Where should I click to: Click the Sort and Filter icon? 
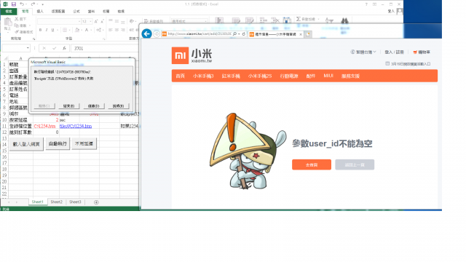pyautogui.click(x=329, y=20)
